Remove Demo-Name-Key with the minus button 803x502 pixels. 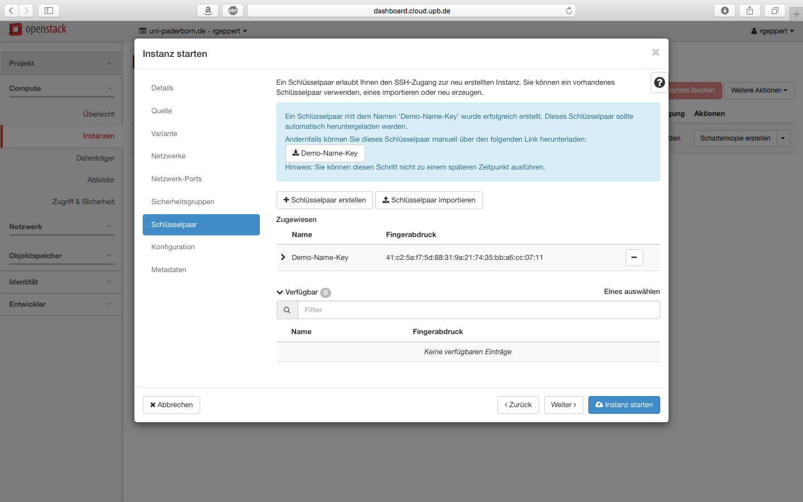click(x=634, y=258)
